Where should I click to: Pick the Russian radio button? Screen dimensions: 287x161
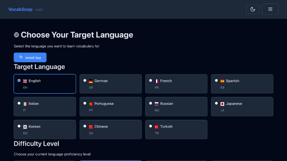click(x=151, y=103)
